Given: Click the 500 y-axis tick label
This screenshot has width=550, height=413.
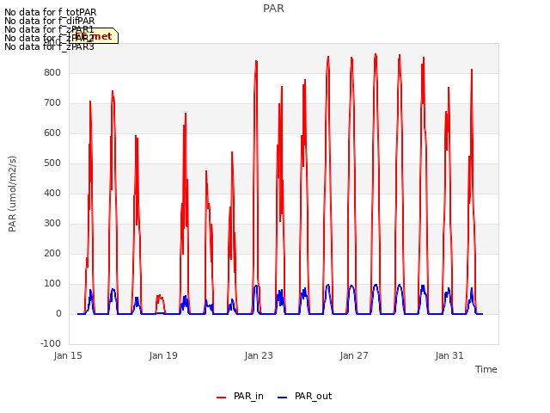Looking at the screenshot, I should (x=52, y=163).
